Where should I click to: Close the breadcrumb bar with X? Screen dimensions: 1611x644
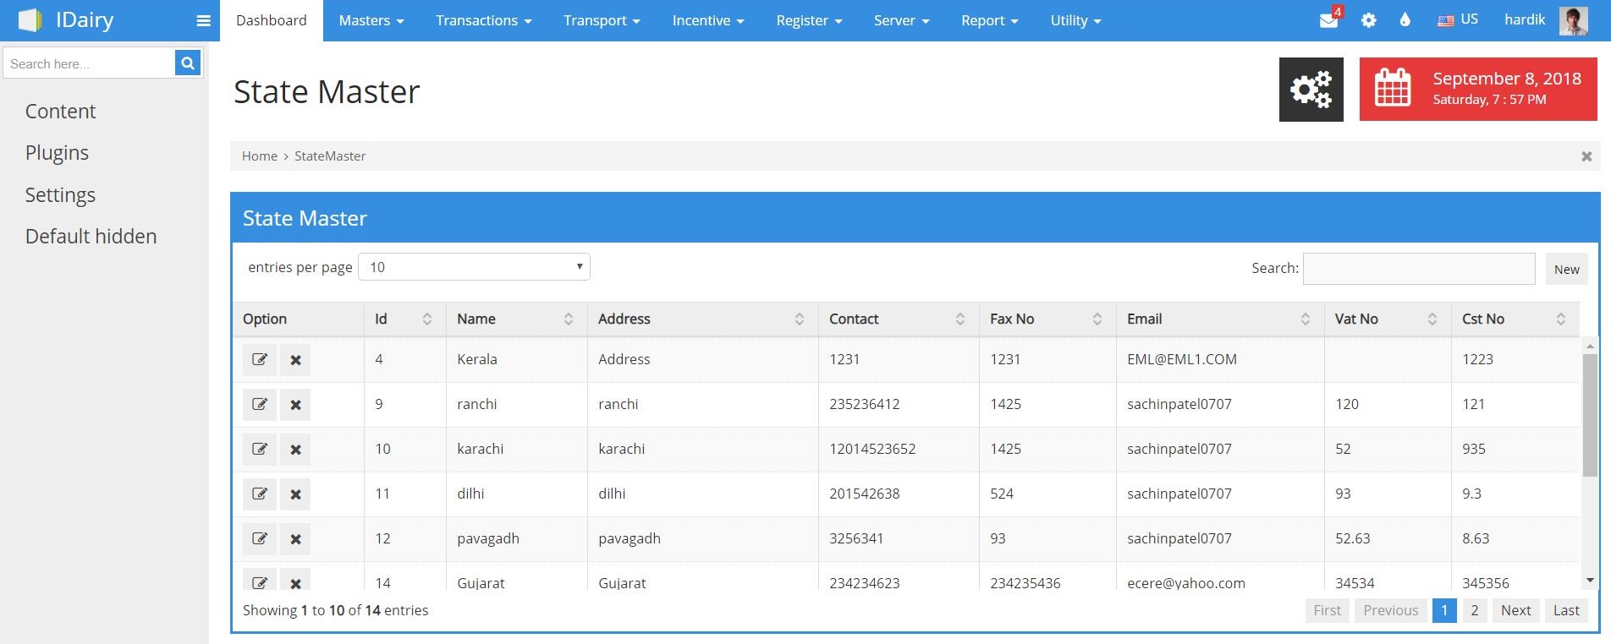1586,156
